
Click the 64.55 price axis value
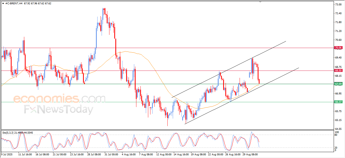338,129
